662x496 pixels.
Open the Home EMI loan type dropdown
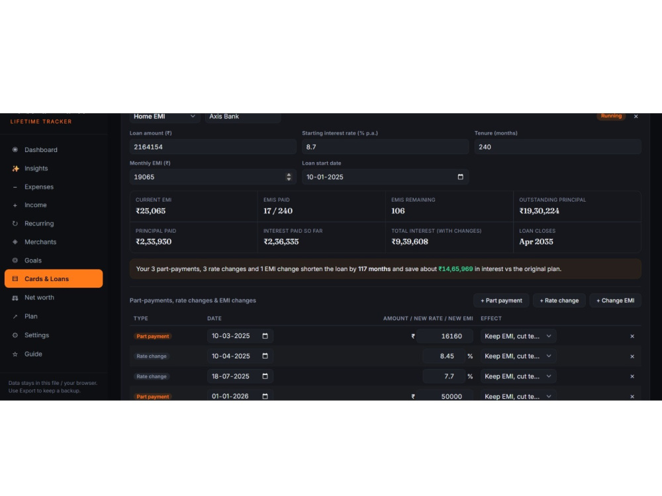coord(164,117)
